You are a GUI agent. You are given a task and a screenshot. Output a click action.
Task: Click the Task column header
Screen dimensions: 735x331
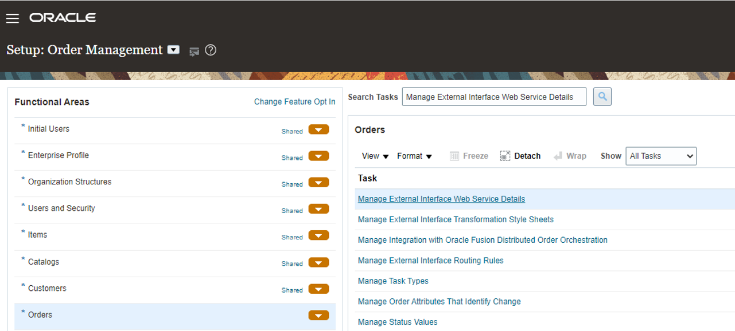pyautogui.click(x=368, y=178)
